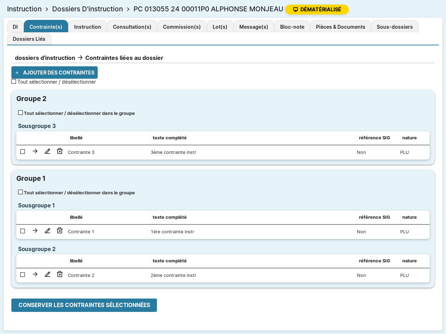Navigate to Dossiers D'instruction breadcrumb link
Screen dimensions: 446x334
point(87,9)
